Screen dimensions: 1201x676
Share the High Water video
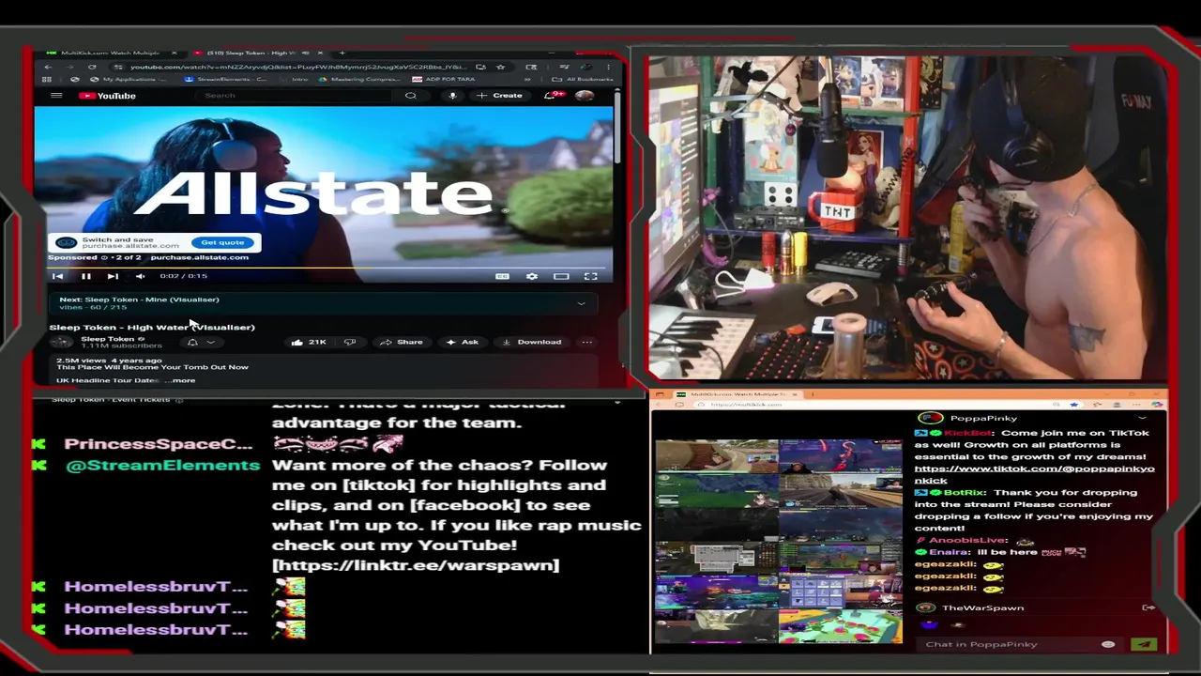[x=402, y=342]
